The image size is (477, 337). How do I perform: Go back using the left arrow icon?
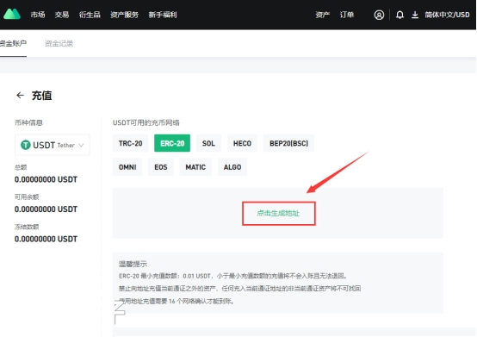20,96
